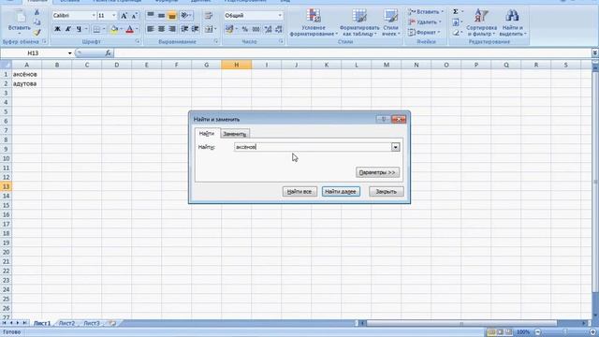Toggle the highlighted bottom align button
599x337 pixels.
point(172,16)
